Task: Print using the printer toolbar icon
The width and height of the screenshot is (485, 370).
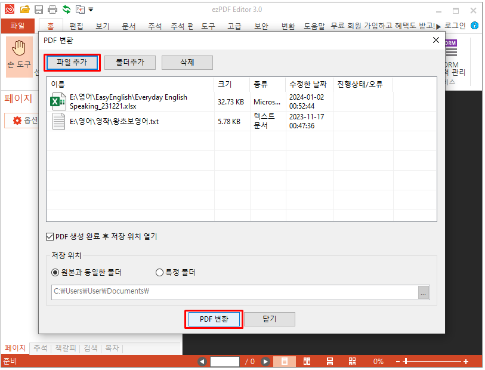Action: click(52, 10)
